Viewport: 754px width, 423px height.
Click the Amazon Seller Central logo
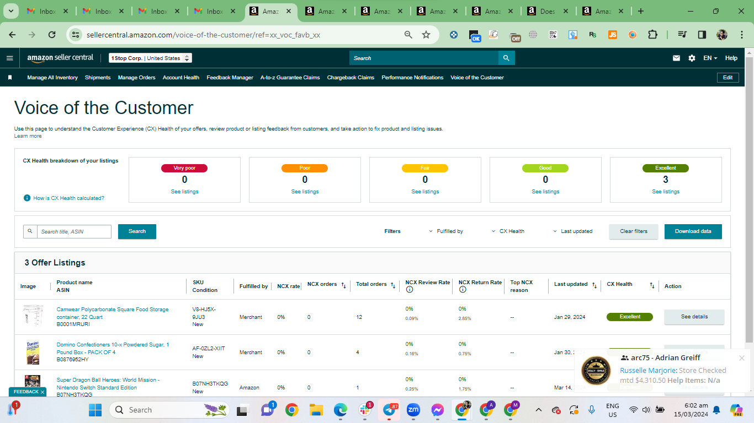point(60,58)
